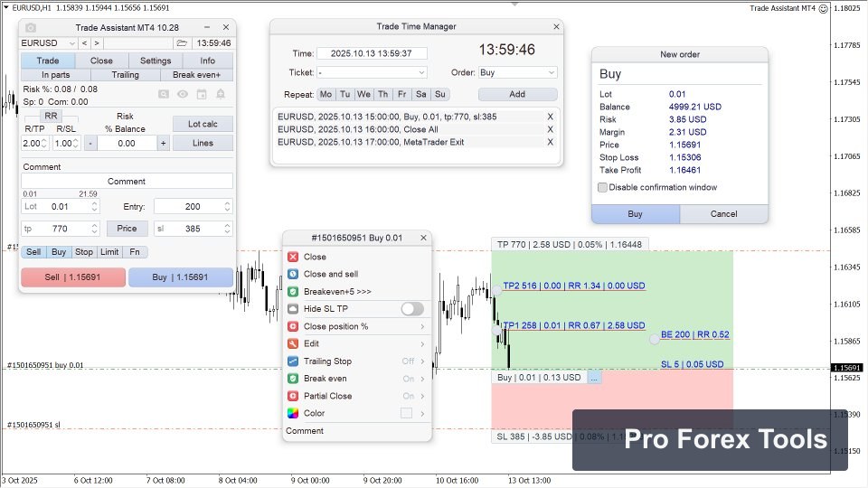Click the red Close icon in order menu

(x=293, y=257)
